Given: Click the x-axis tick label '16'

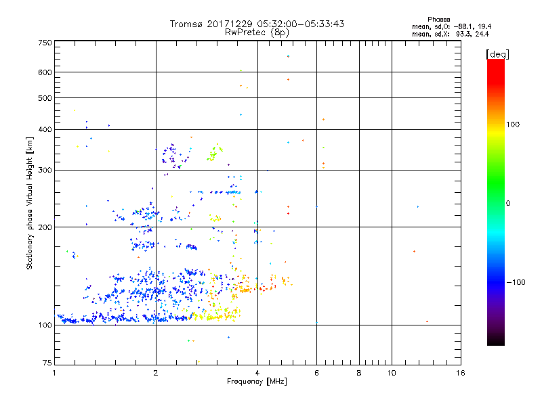Looking at the screenshot, I should click(x=461, y=373).
